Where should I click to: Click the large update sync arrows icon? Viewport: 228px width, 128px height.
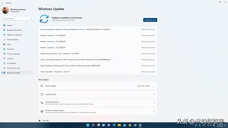[44, 19]
